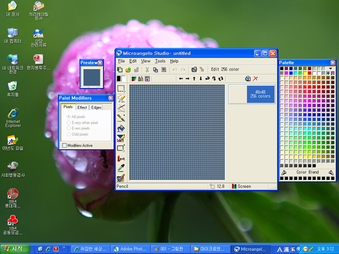Select the Text tool
The image size is (339, 254).
click(x=121, y=158)
